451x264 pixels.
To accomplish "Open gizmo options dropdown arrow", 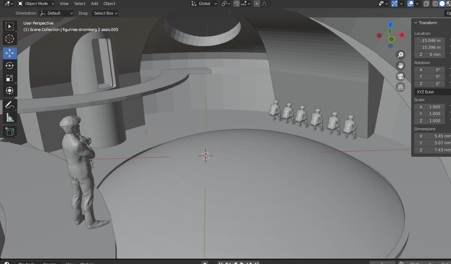I will [x=401, y=4].
